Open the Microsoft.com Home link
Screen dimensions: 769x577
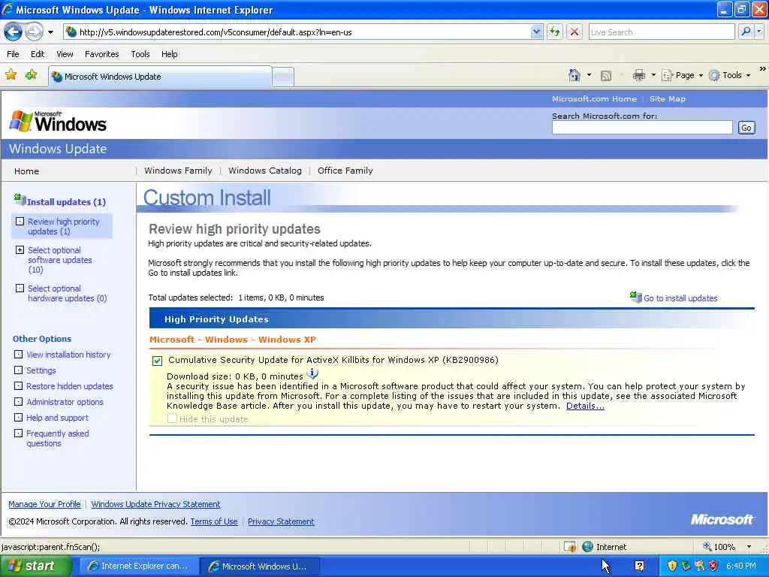pos(594,98)
